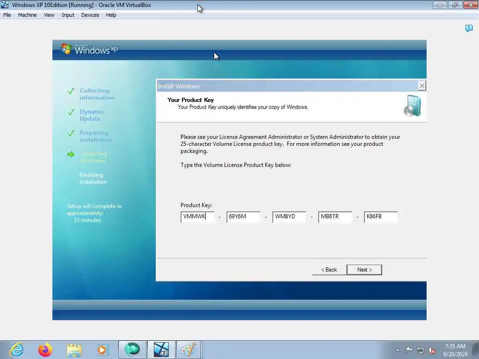Viewport: 479px width, 359px height.
Task: Launch Firefox from the taskbar
Action: (x=45, y=350)
